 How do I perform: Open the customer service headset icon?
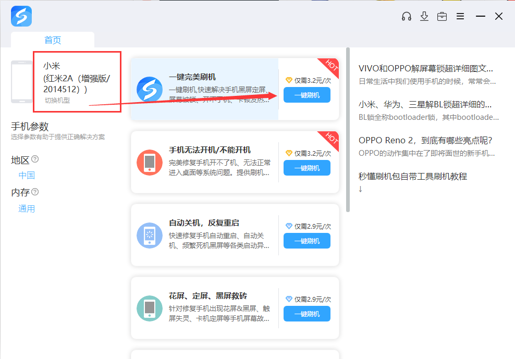click(407, 16)
